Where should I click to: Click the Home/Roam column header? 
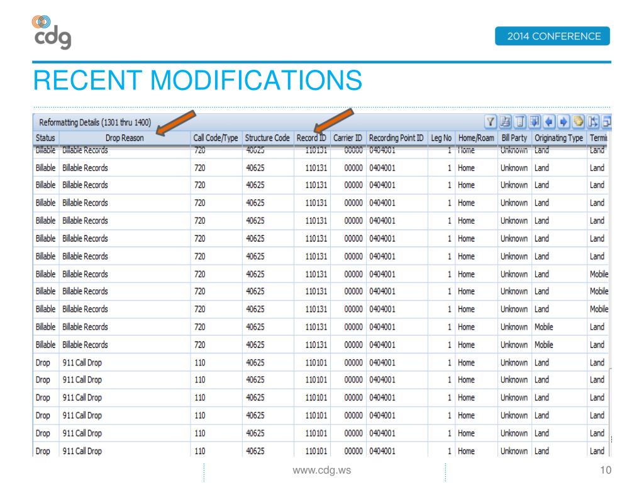477,138
